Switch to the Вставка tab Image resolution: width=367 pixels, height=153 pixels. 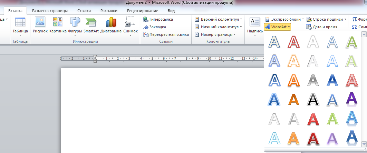tap(15, 11)
